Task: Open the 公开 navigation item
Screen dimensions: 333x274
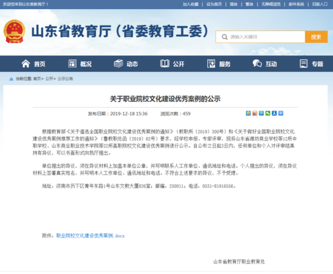Action: click(x=172, y=64)
